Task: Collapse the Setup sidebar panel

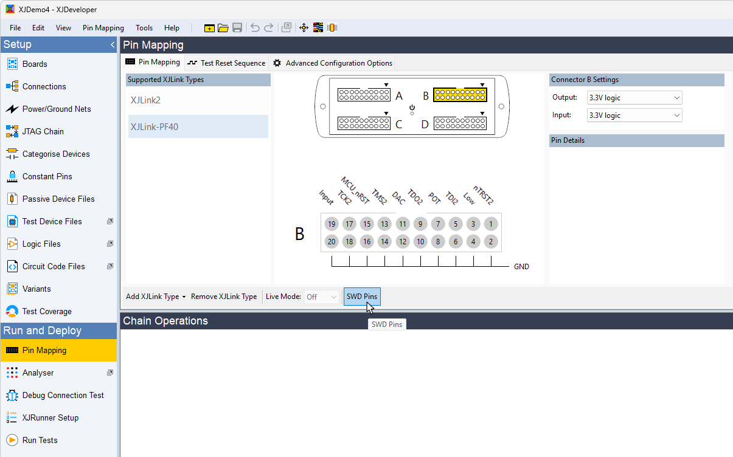Action: coord(112,45)
